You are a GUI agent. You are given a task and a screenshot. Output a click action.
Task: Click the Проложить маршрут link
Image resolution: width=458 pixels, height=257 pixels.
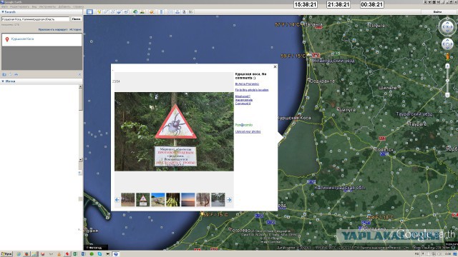[53, 29]
